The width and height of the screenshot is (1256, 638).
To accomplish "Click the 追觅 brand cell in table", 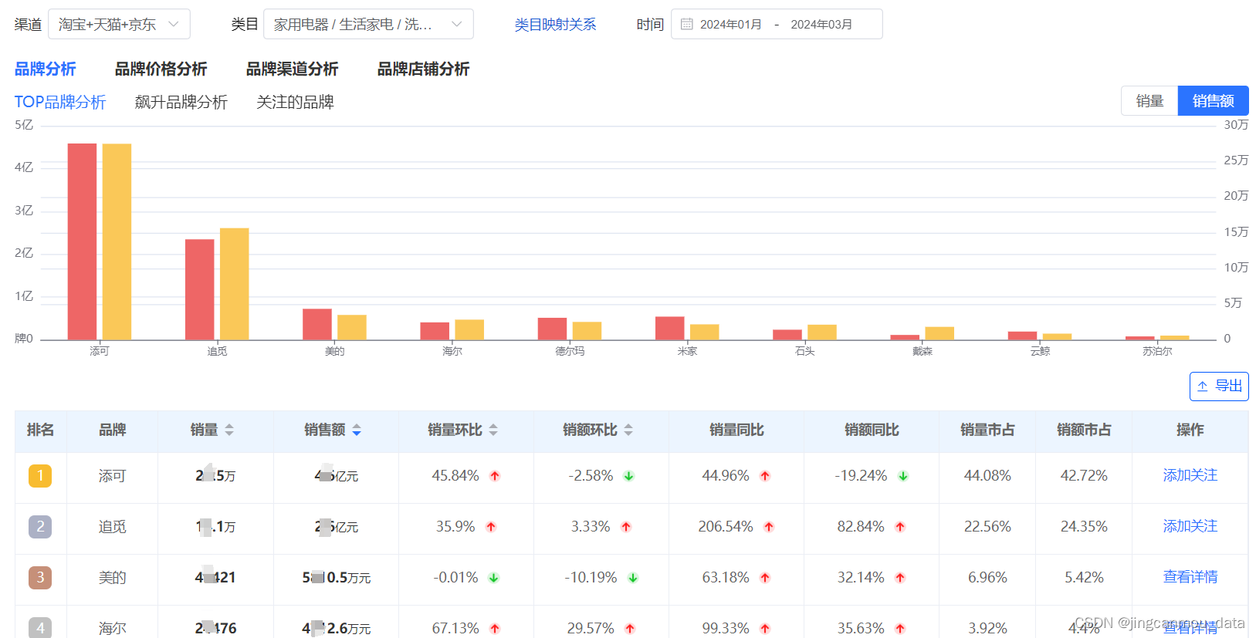I will coord(112,527).
